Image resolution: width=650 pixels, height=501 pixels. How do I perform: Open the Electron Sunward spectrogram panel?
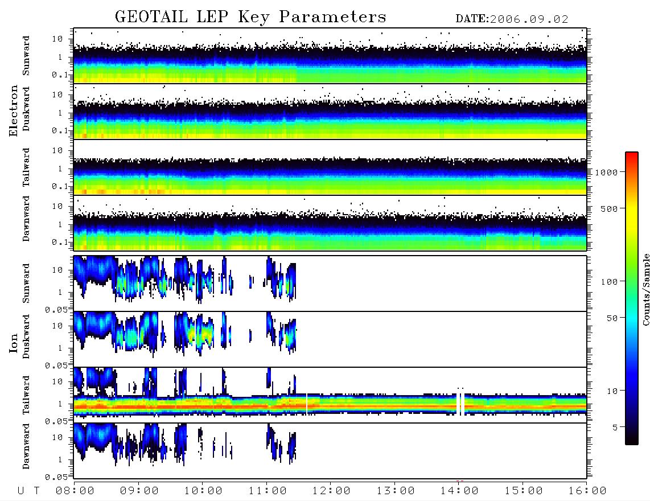330,56
